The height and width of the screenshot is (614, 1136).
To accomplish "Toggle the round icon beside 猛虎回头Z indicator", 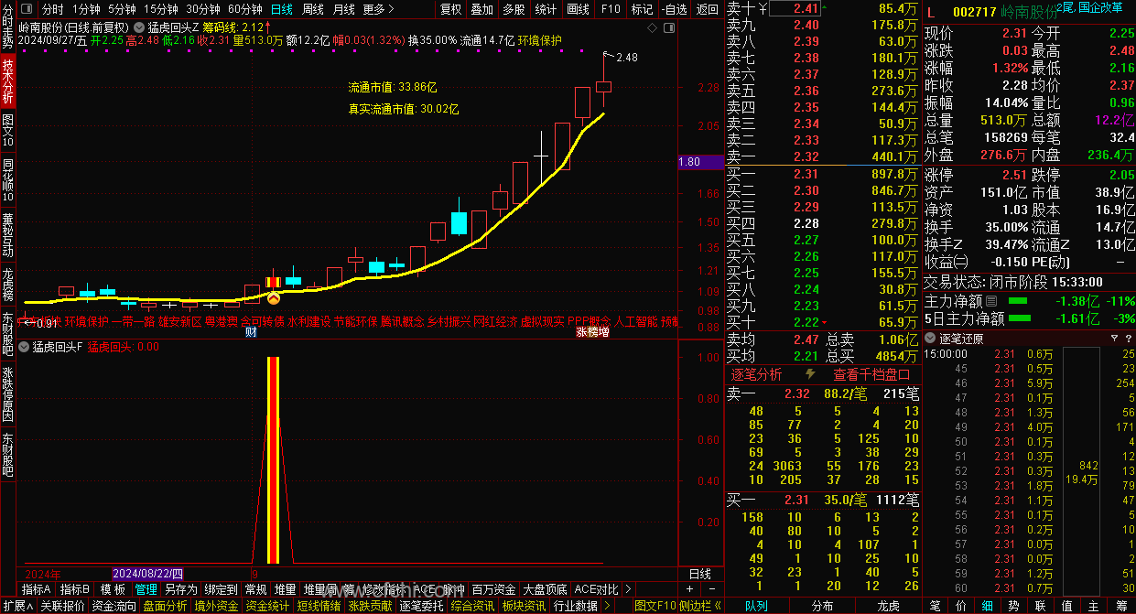I will click(139, 27).
